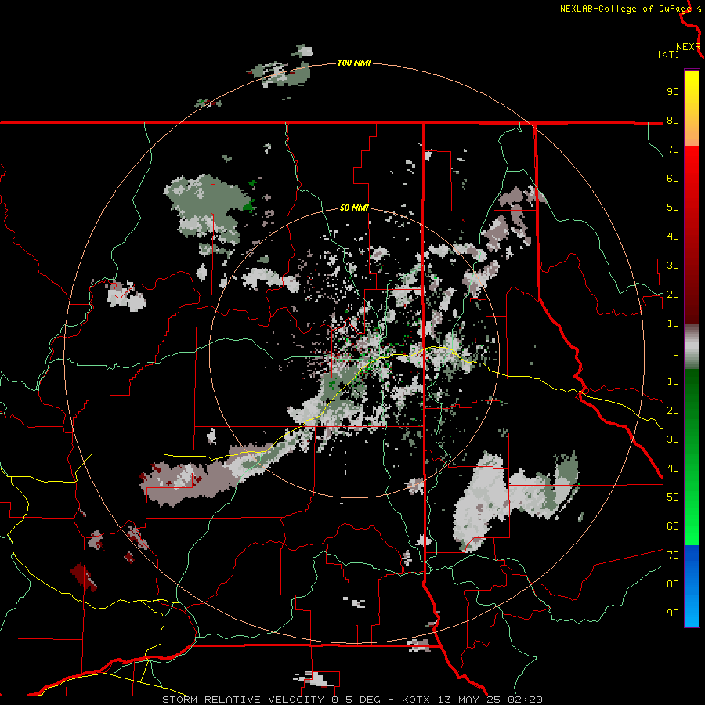The width and height of the screenshot is (705, 705).
Task: Click the -50 value on the velocity scale
Action: click(670, 497)
